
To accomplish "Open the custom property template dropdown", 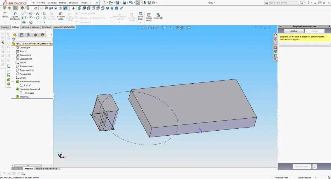I will [x=304, y=45].
